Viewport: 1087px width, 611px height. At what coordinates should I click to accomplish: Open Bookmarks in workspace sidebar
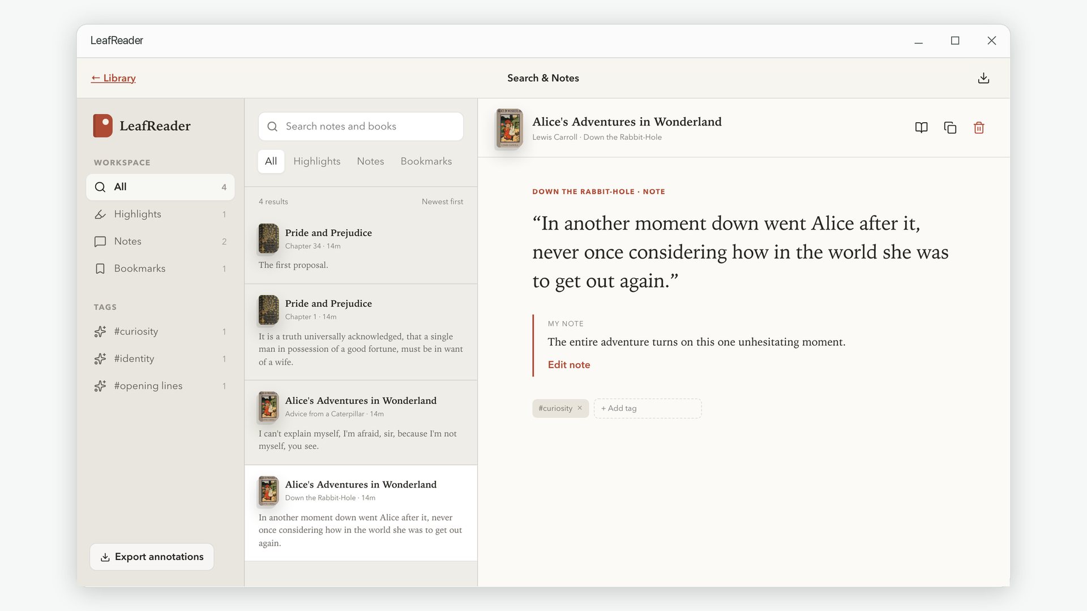160,269
